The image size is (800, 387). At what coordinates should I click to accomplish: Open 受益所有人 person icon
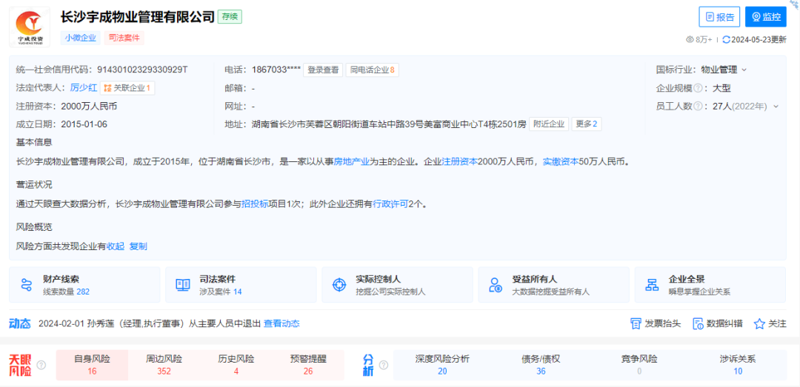496,285
